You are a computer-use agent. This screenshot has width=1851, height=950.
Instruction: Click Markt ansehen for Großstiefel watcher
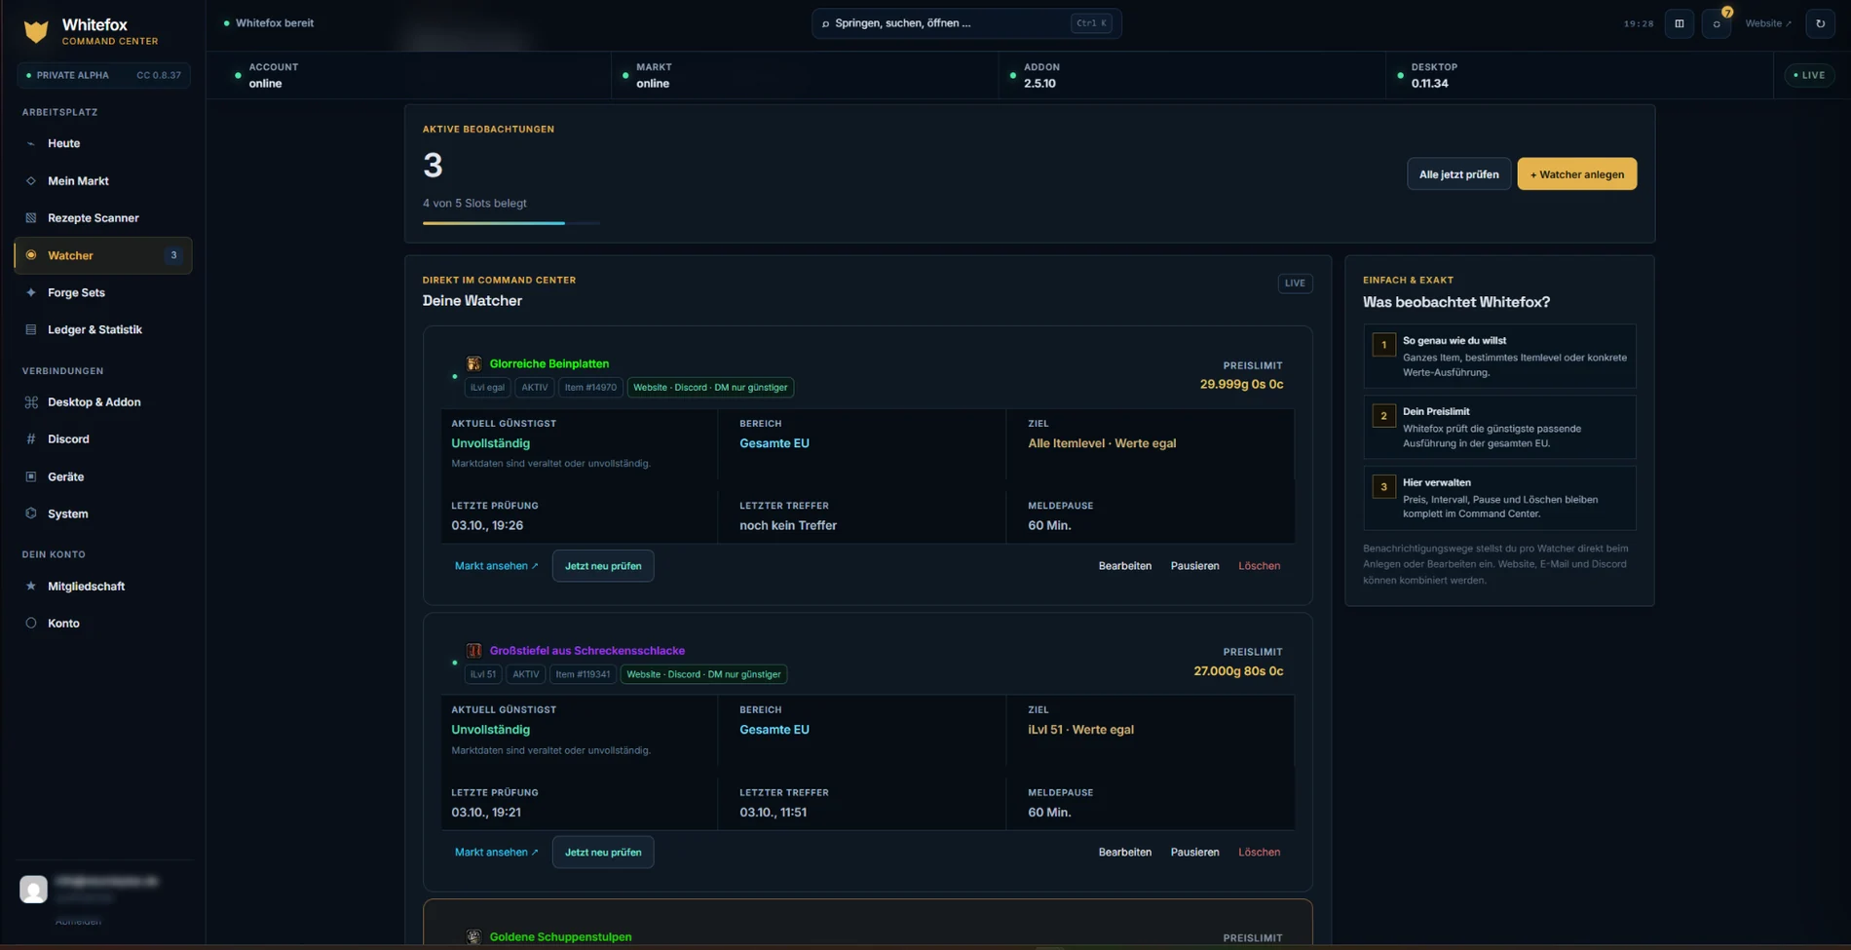(x=496, y=853)
